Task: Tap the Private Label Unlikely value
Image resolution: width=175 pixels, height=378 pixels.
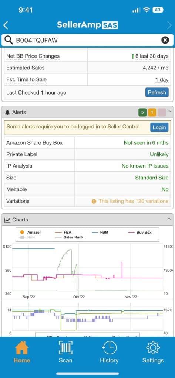Action: (x=159, y=154)
